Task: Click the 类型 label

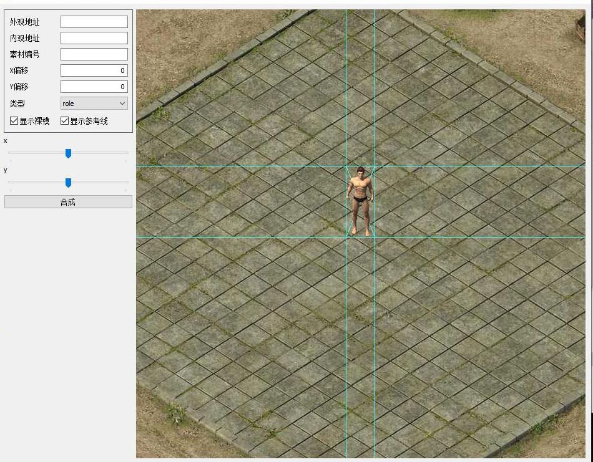Action: [17, 103]
